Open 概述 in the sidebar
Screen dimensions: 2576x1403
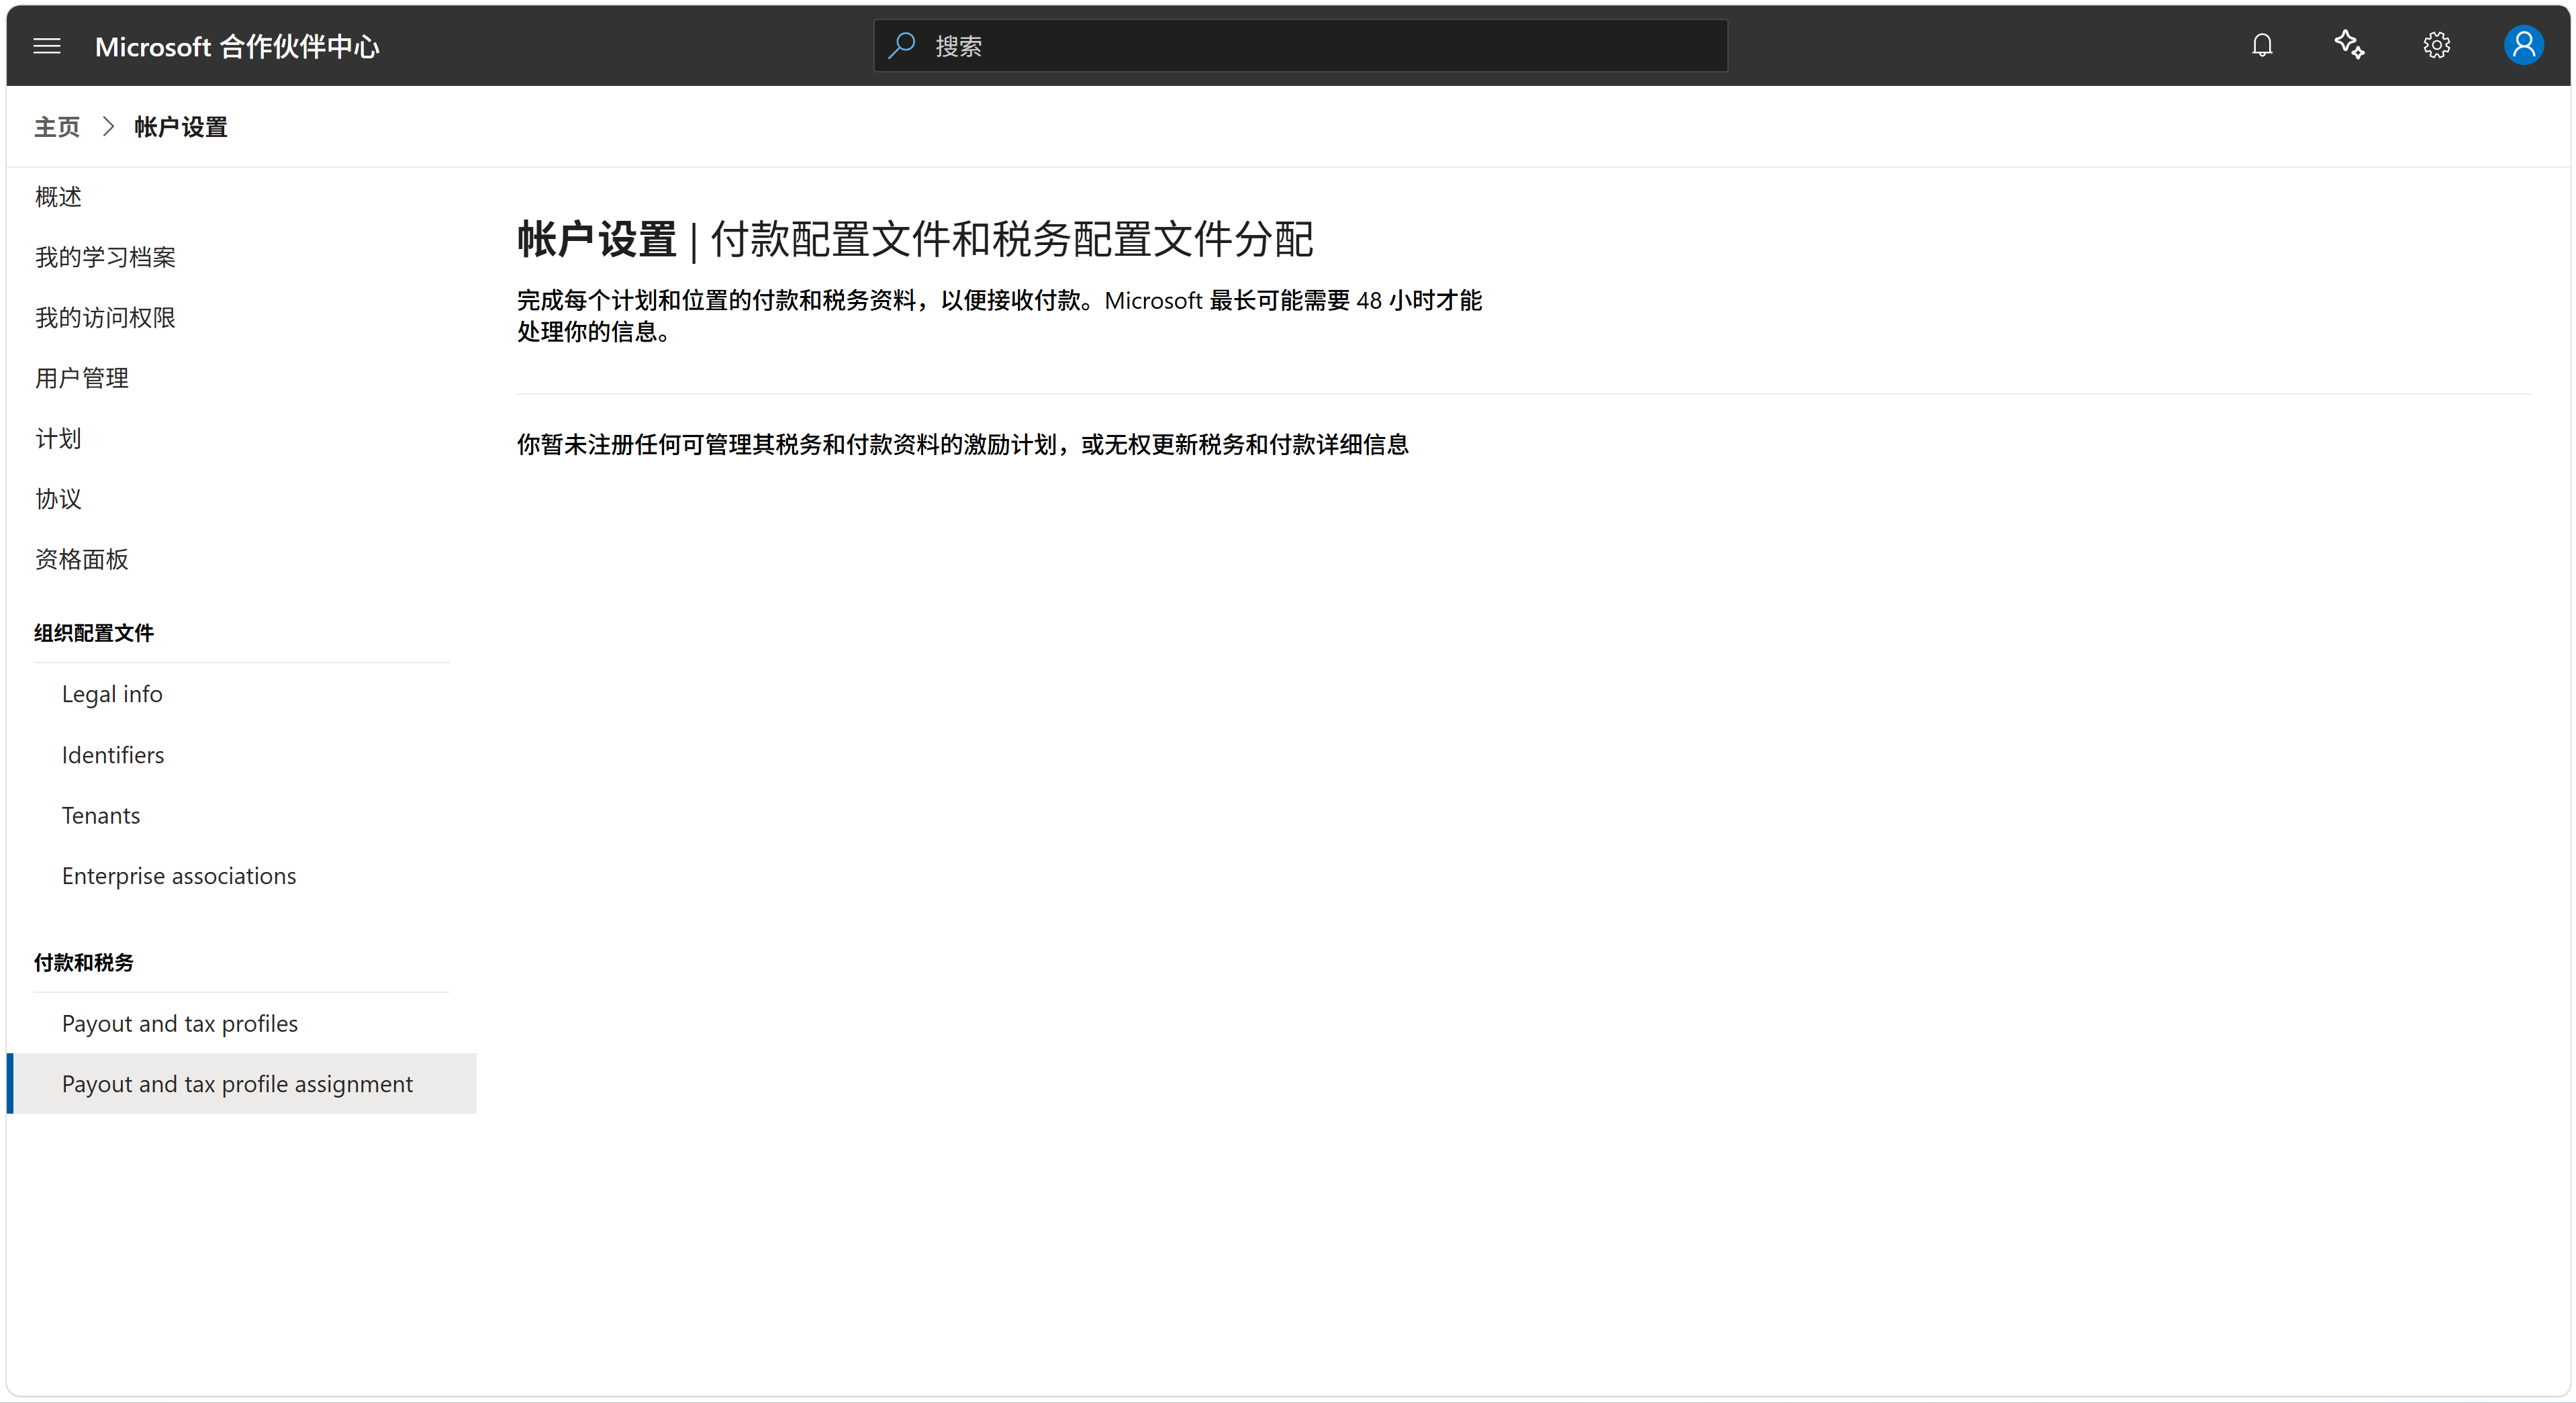58,197
